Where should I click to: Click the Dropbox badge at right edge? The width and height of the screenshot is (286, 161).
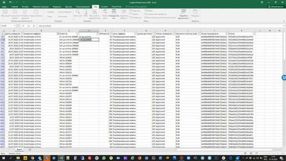(284, 77)
